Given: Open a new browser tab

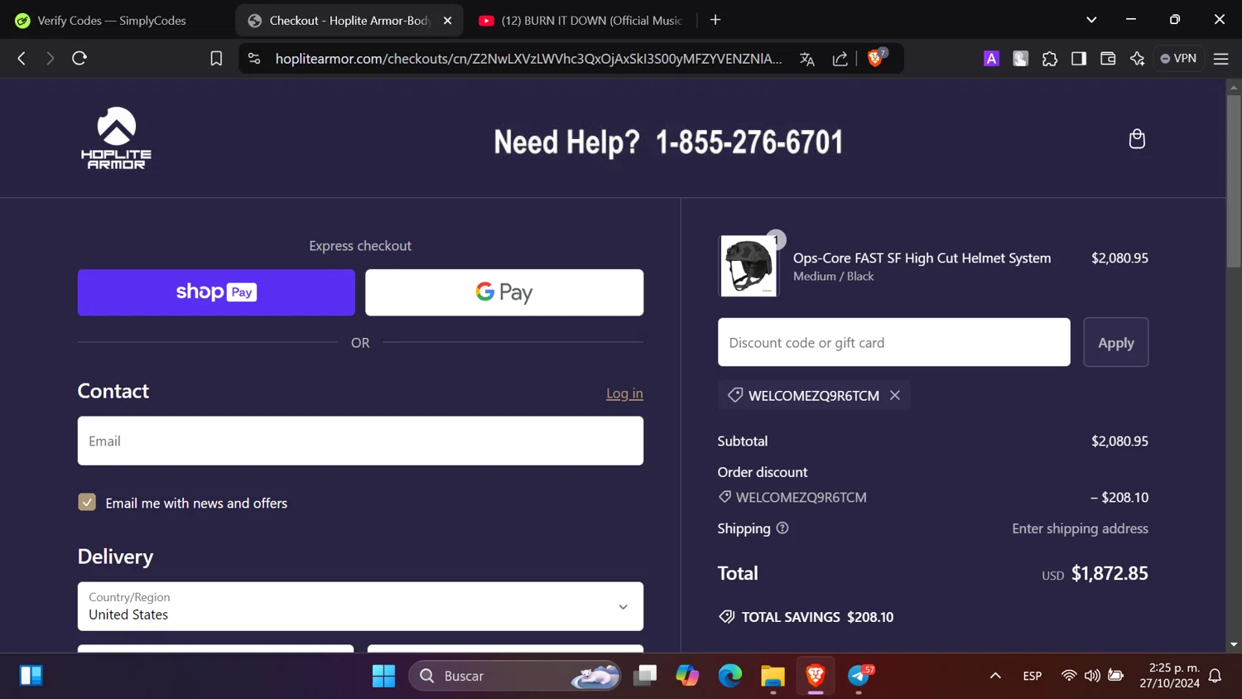Looking at the screenshot, I should click(715, 20).
